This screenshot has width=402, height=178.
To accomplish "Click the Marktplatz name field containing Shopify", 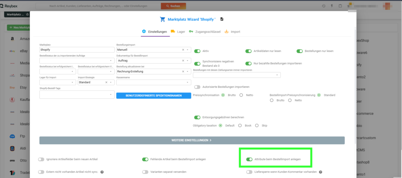I will pyautogui.click(x=77, y=50).
